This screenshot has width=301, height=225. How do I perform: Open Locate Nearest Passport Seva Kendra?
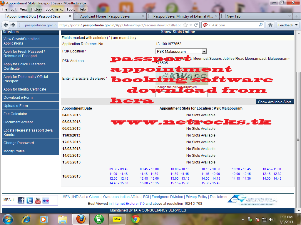pos(30,132)
